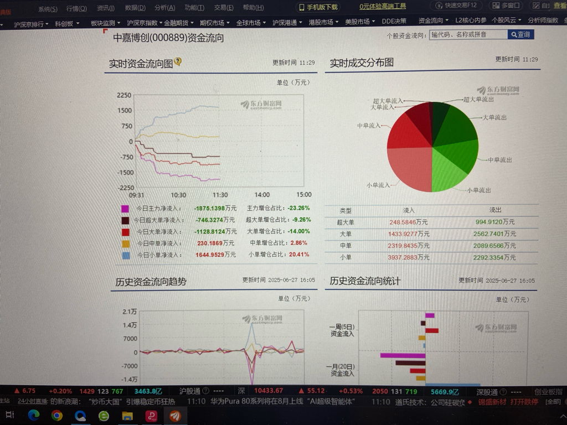Viewport: 567px width, 425px height.
Task: Click the 创业板指 ticker label
Action: (548, 392)
